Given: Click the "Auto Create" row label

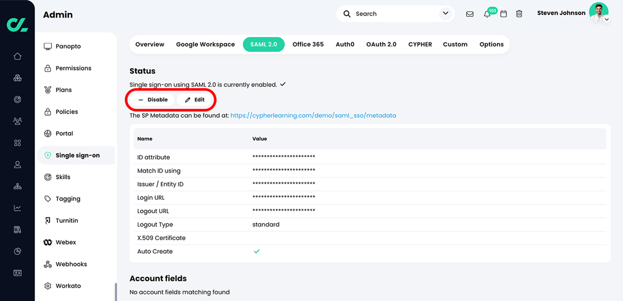Looking at the screenshot, I should [x=155, y=252].
